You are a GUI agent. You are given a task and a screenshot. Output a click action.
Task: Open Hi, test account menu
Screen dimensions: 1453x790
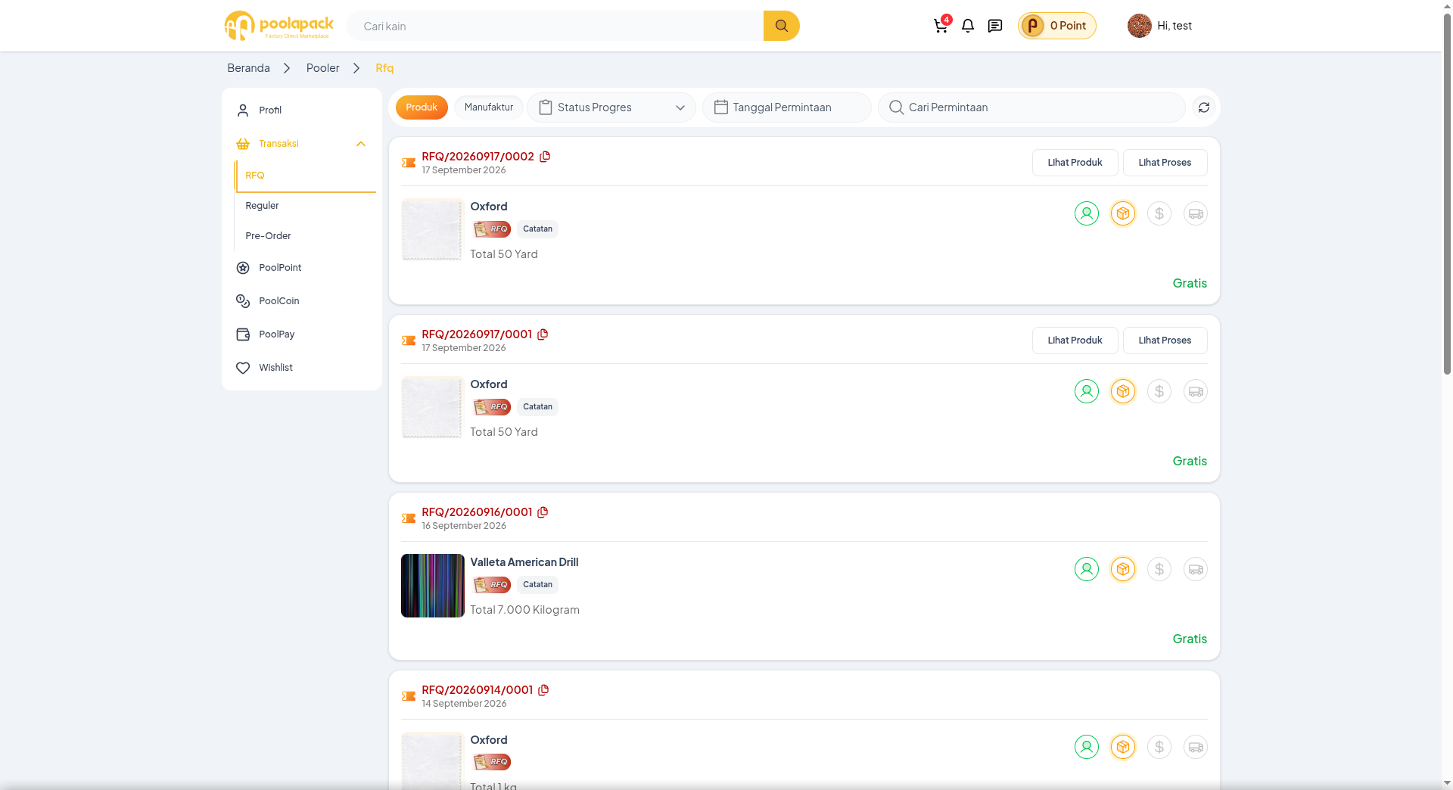[x=1160, y=26]
